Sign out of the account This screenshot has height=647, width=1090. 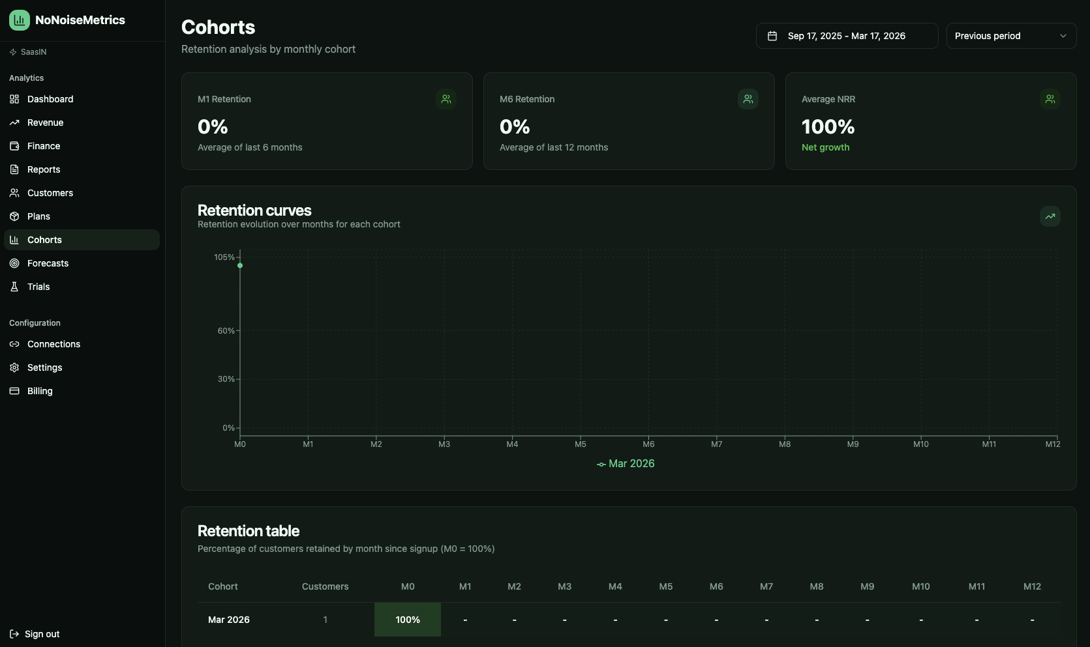click(35, 634)
